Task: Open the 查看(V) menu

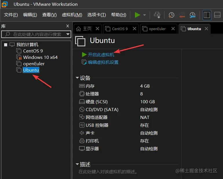Action: click(49, 15)
